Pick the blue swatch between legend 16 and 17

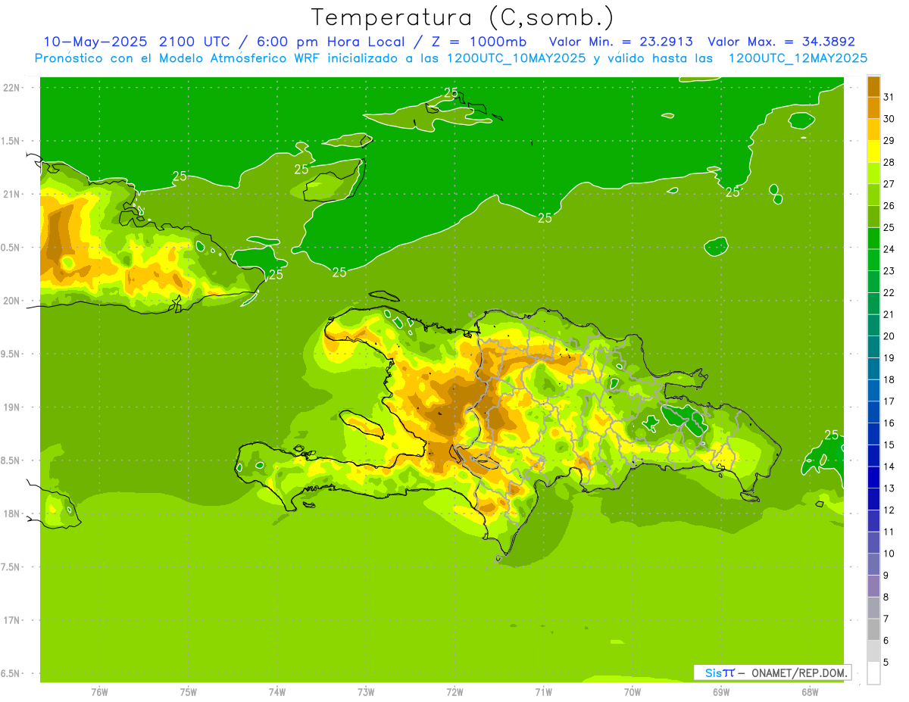(x=873, y=412)
